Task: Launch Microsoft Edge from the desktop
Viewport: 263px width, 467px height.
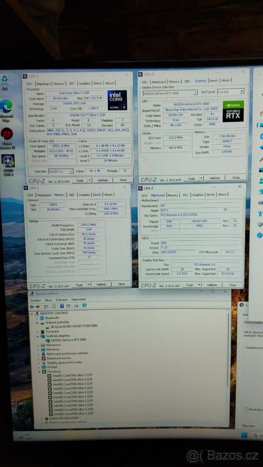Action: (6, 107)
